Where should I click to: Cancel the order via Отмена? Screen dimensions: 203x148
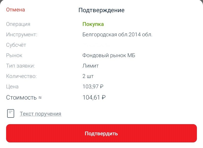[15, 10]
